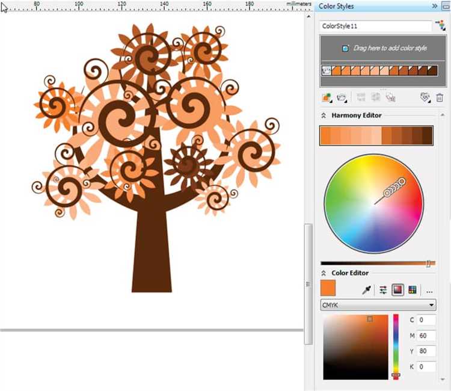Screen dimensions: 451x391
Task: Click the harmony folder icon in swatch row
Action: [327, 71]
